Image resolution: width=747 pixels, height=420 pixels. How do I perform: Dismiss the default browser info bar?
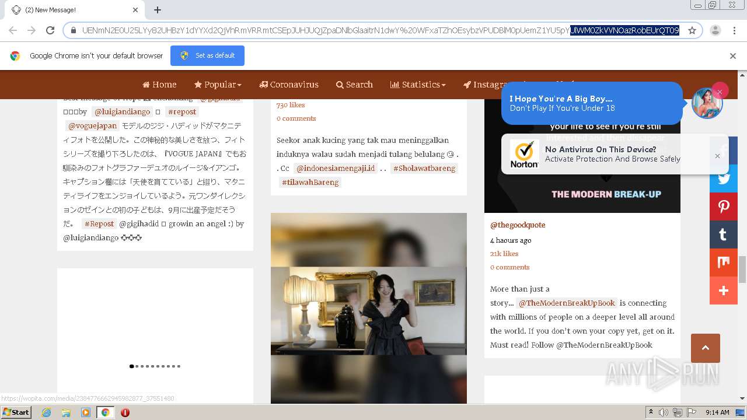point(733,56)
